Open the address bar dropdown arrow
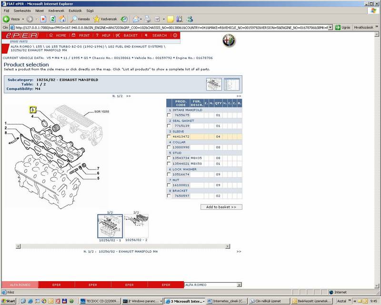This screenshot has width=381, height=305. pyautogui.click(x=330, y=28)
